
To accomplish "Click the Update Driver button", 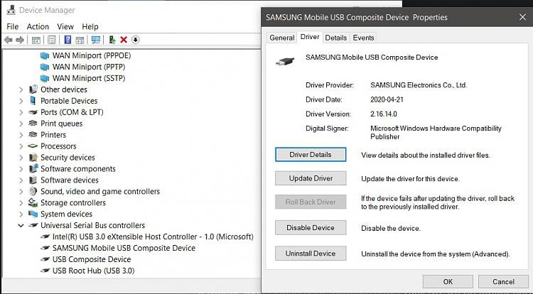I will point(311,178).
